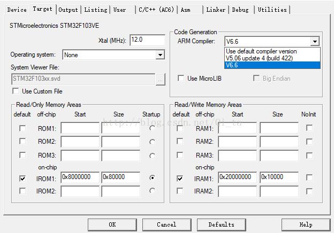Click the RAM3 Size field
Screen dimensions: 334x233
tap(279, 156)
